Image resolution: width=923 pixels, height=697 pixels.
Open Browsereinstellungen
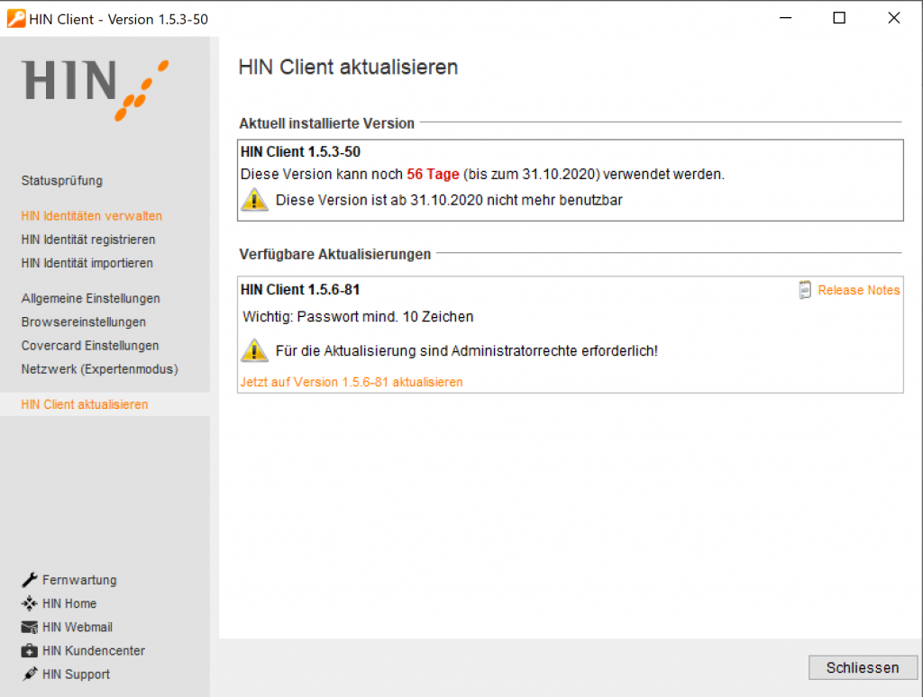[x=84, y=321]
